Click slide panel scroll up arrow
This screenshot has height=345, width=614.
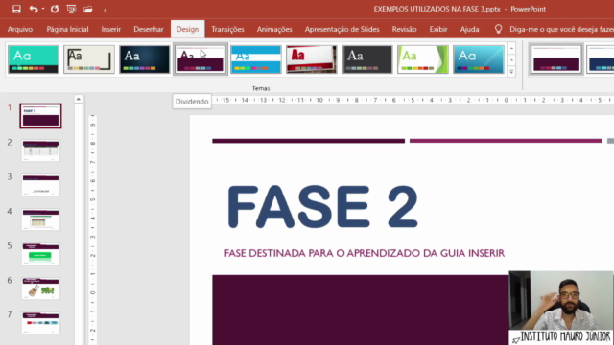(79, 99)
